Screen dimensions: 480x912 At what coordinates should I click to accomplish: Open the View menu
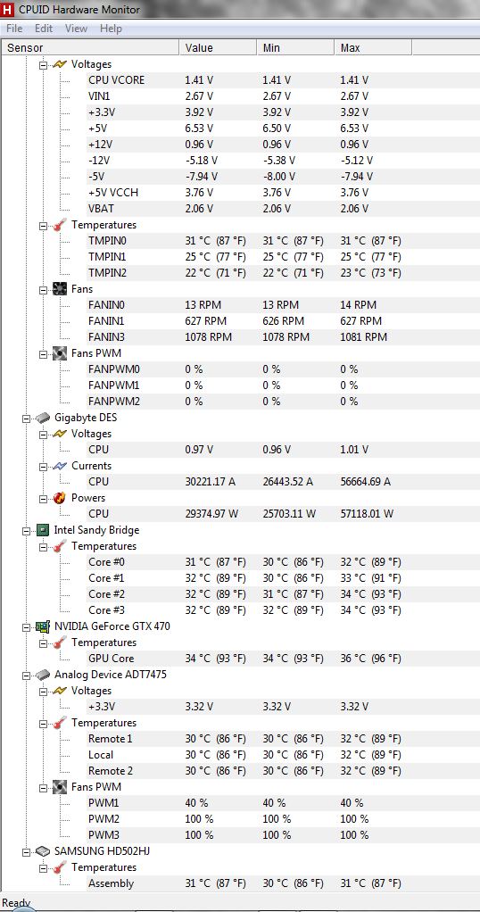click(x=76, y=28)
